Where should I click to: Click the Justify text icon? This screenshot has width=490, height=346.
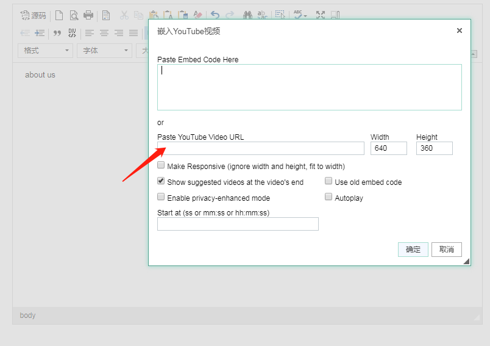133,33
